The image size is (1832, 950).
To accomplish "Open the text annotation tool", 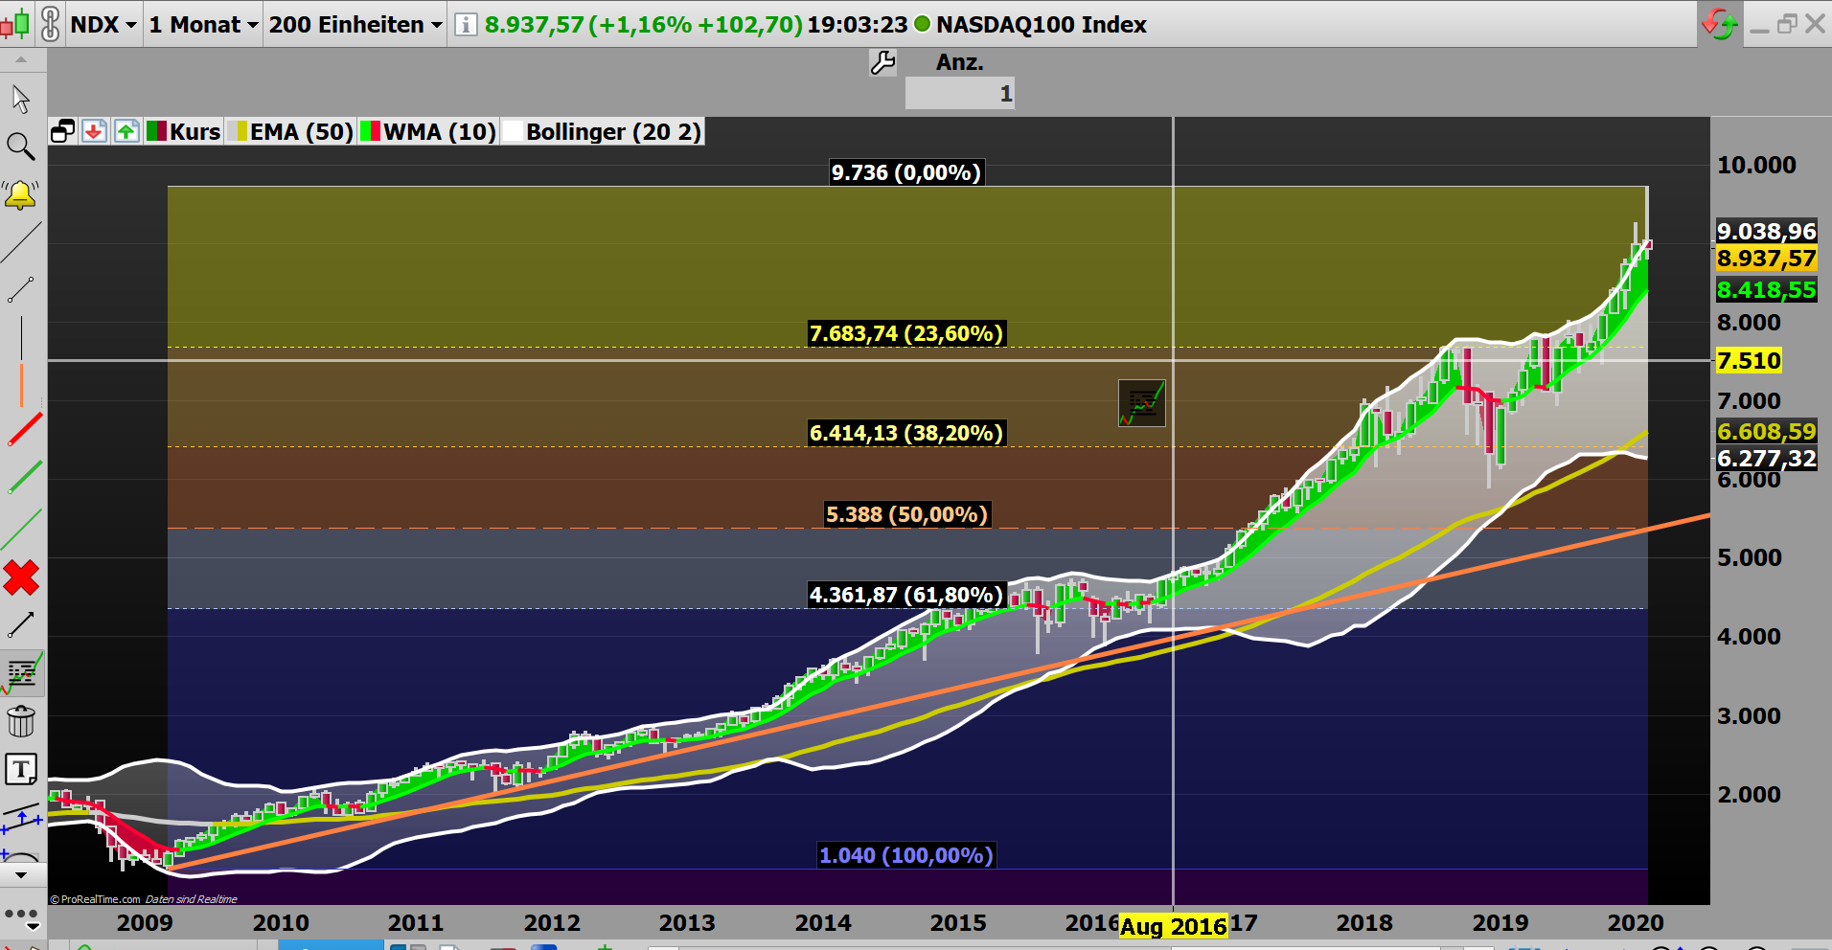I will (21, 769).
